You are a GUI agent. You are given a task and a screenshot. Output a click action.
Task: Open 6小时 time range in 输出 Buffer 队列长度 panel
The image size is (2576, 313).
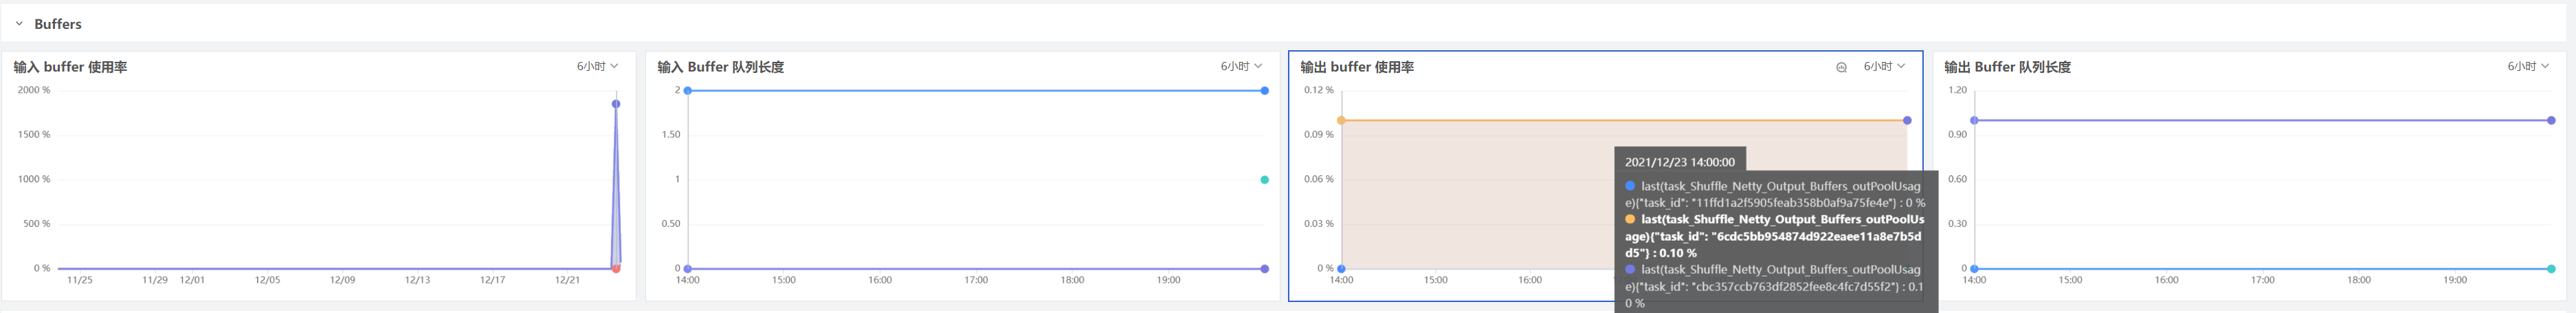click(2528, 66)
